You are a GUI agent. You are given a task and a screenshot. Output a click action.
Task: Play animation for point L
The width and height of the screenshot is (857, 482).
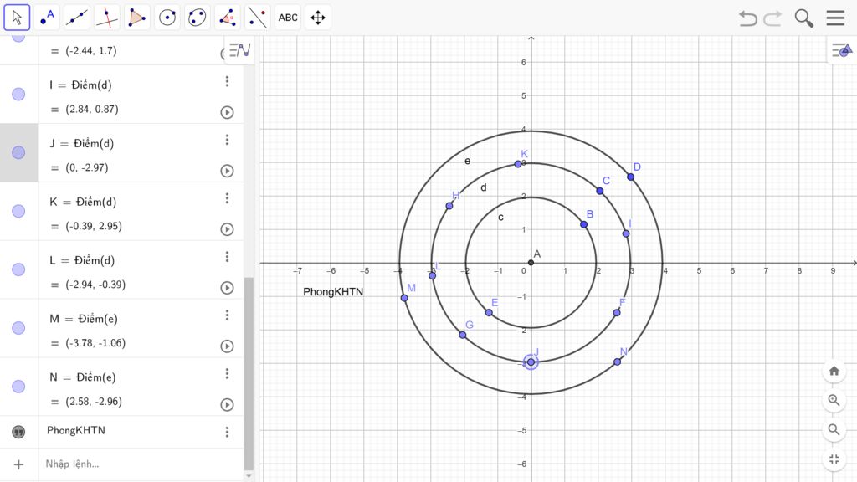227,288
